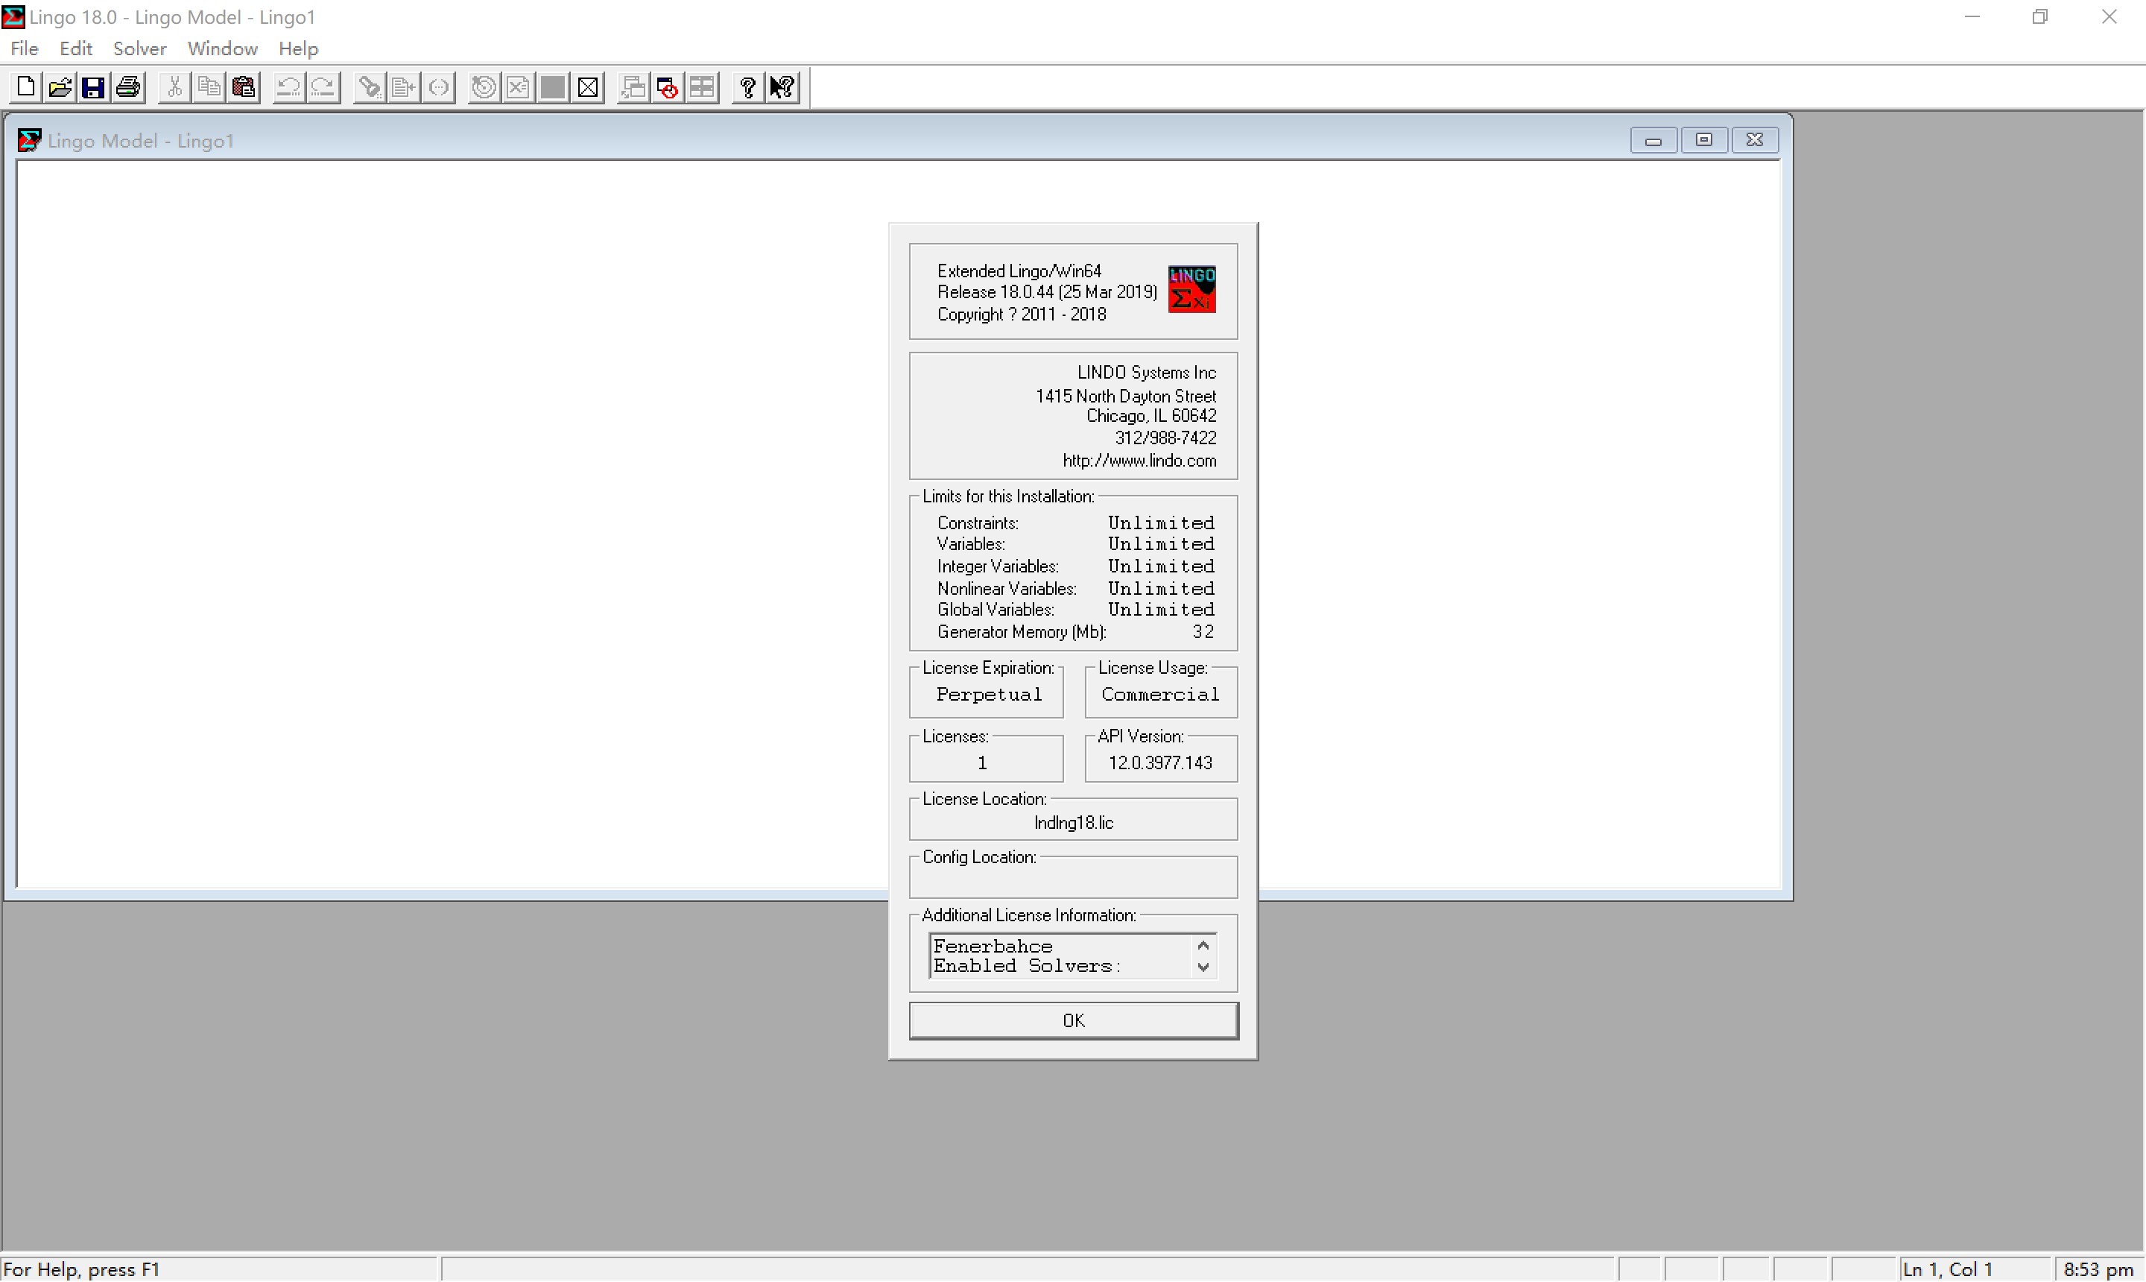Click the context Help pointer icon

point(783,87)
